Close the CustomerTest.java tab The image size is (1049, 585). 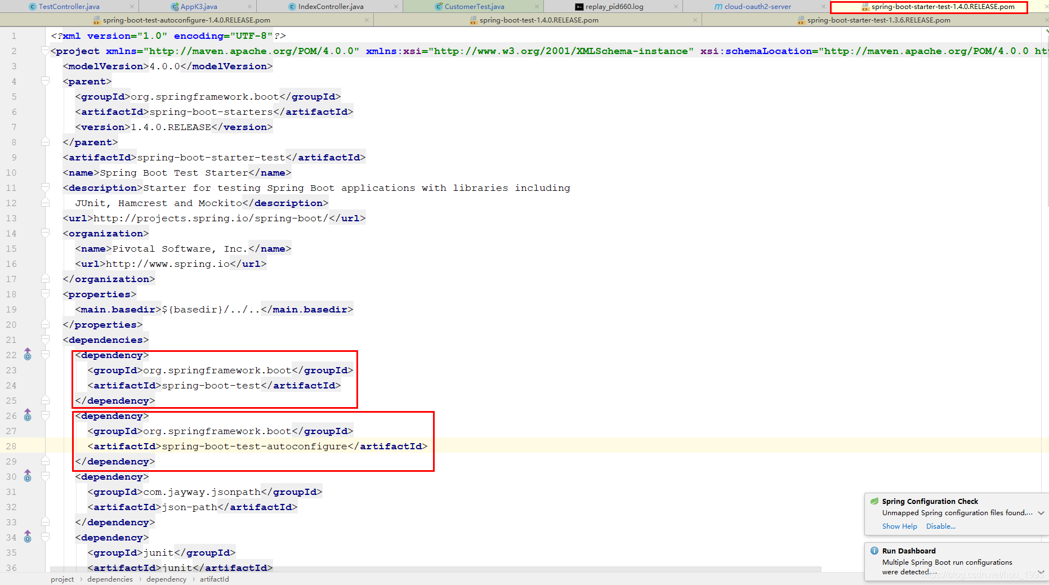[537, 7]
